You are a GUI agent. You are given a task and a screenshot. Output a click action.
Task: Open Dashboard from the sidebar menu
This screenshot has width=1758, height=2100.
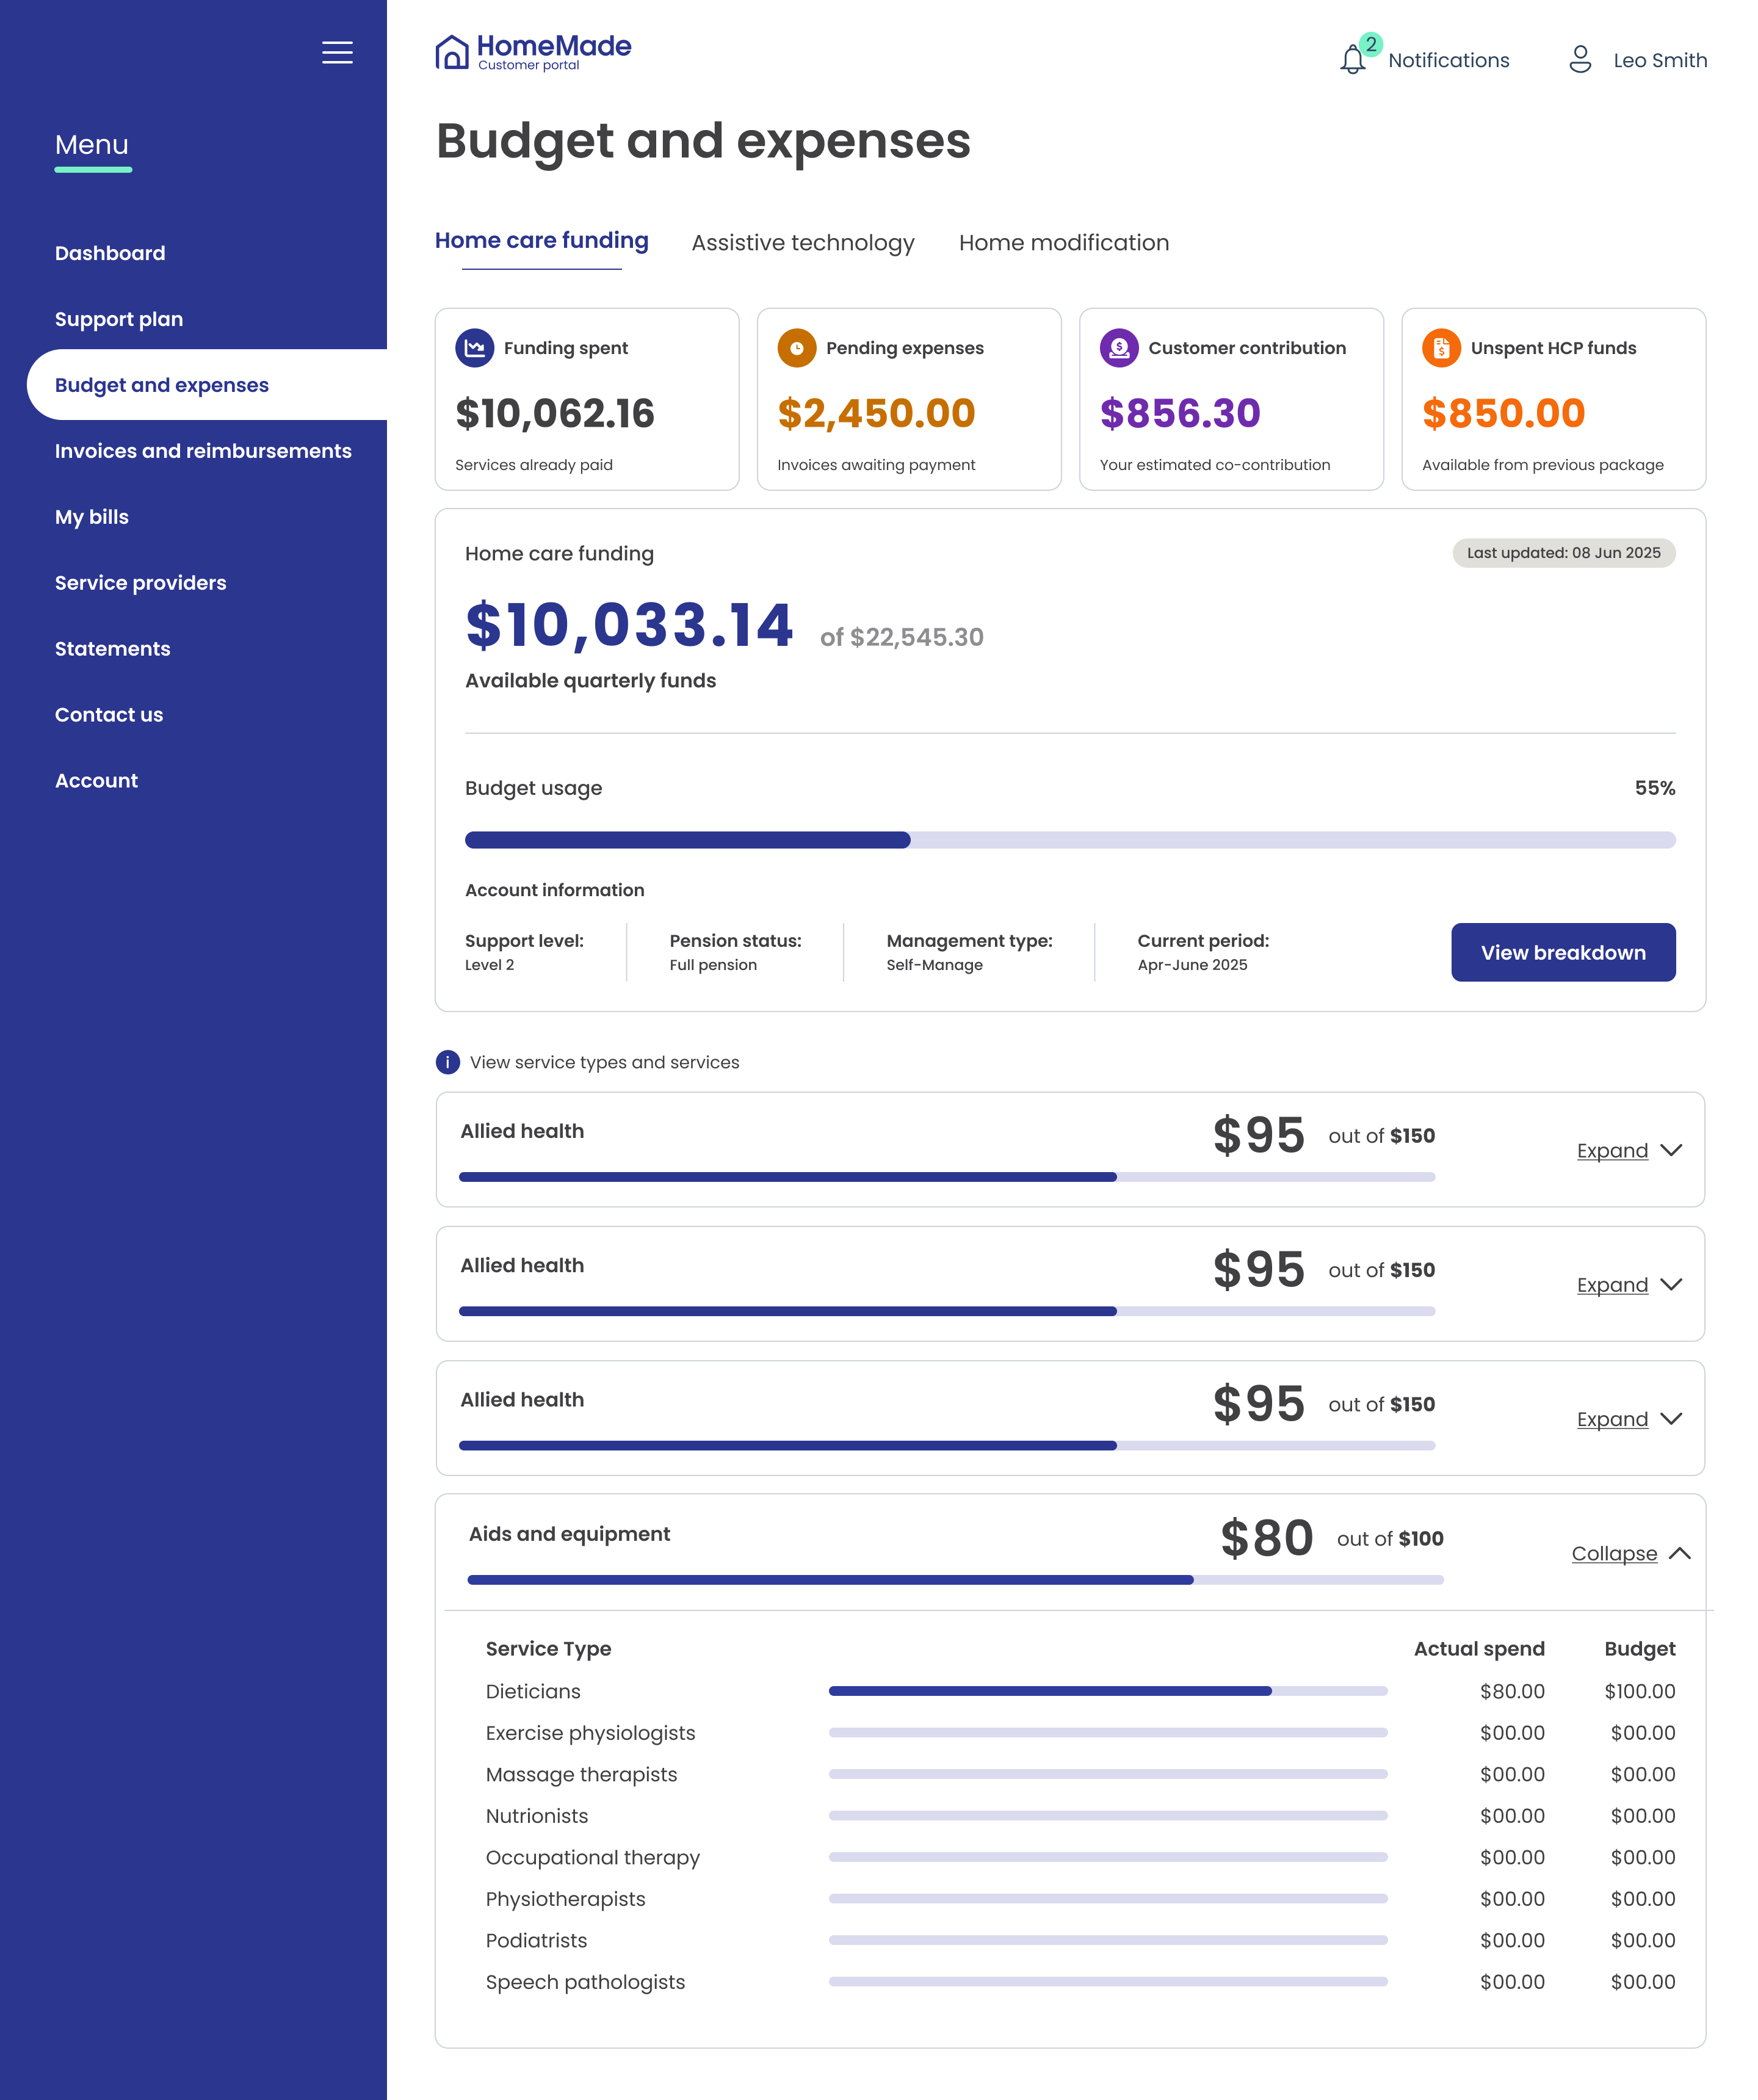pos(110,253)
